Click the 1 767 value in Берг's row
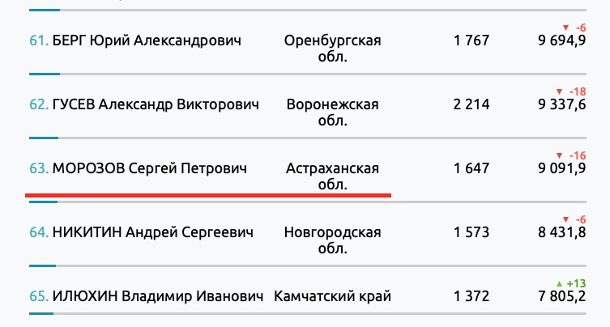The height and width of the screenshot is (327, 610). point(471,40)
